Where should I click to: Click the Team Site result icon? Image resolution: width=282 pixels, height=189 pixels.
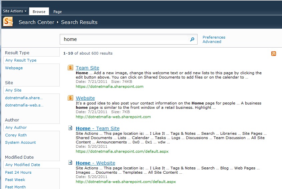click(70, 68)
